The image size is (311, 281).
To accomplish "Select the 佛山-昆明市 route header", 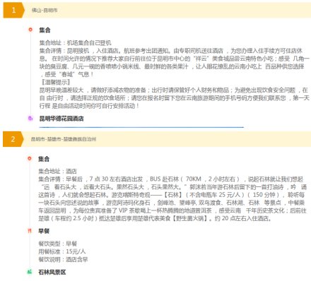I will 45,11.
